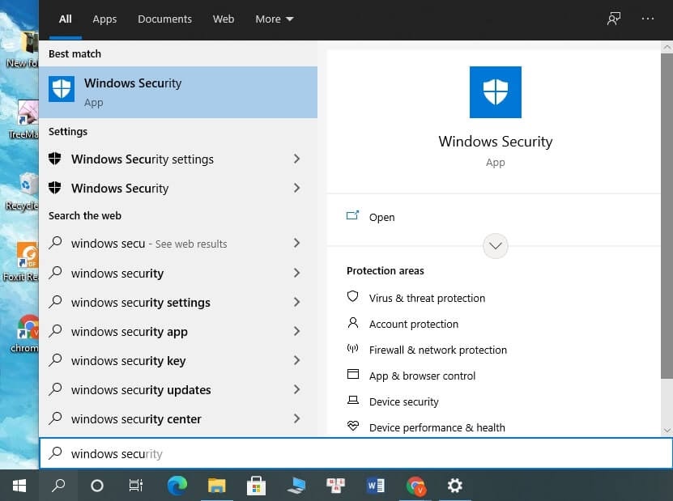Open Device security

403,402
